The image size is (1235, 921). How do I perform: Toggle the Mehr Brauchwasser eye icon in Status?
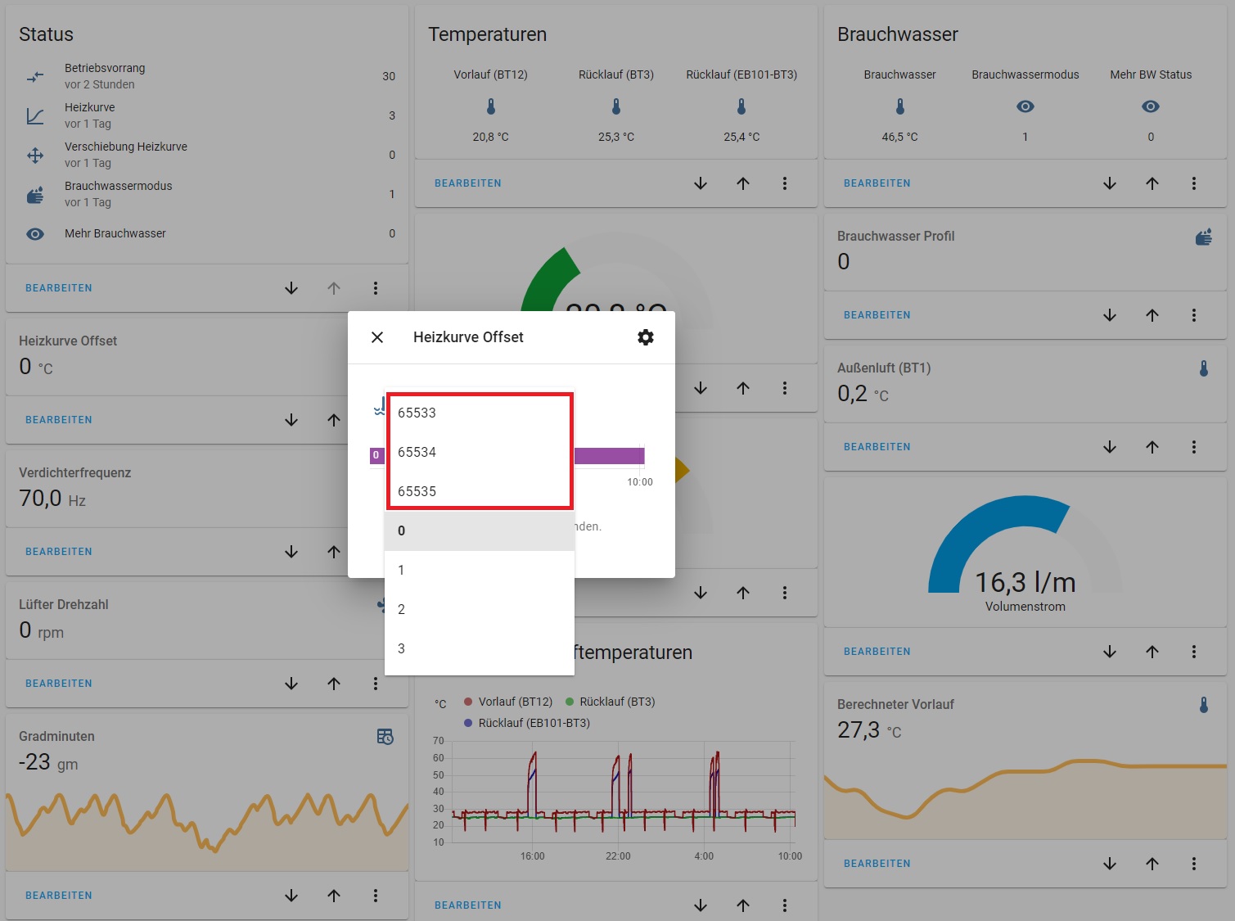(34, 233)
